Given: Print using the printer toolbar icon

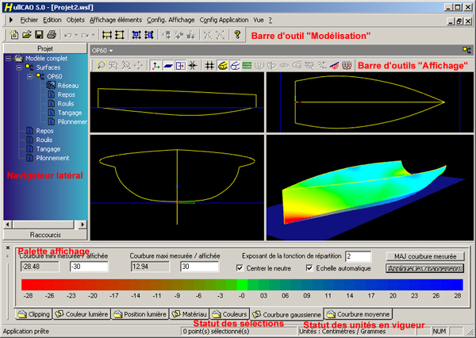Looking at the screenshot, I should click(x=51, y=35).
